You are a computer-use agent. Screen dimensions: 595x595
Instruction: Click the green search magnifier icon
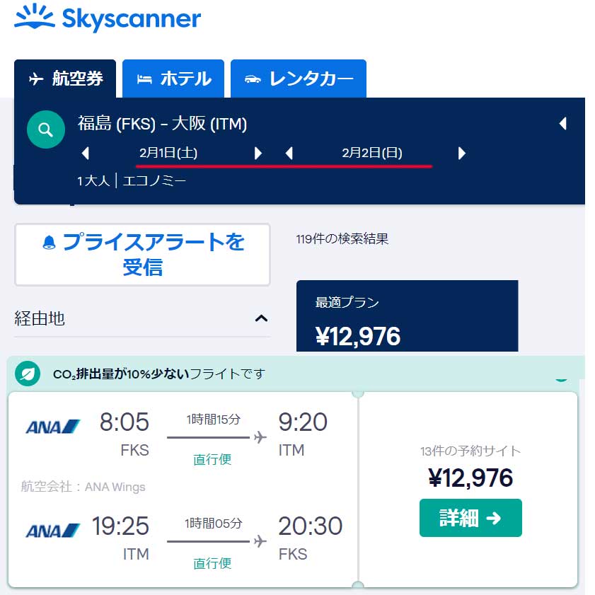click(x=46, y=129)
